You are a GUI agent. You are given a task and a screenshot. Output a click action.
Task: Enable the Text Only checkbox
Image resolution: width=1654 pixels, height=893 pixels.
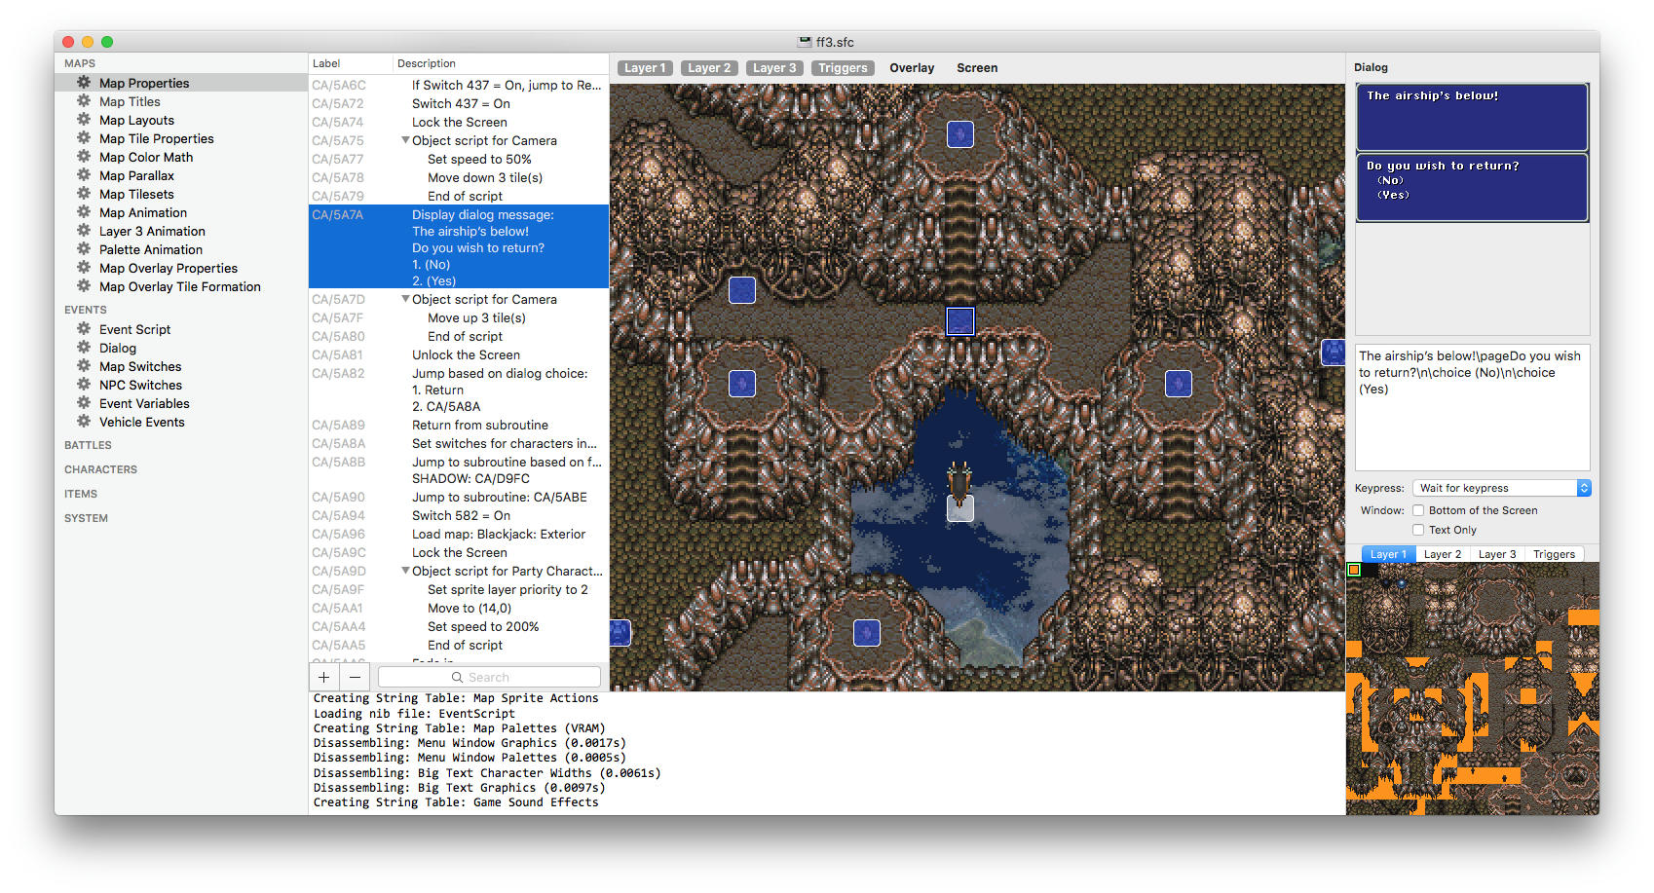[1418, 530]
